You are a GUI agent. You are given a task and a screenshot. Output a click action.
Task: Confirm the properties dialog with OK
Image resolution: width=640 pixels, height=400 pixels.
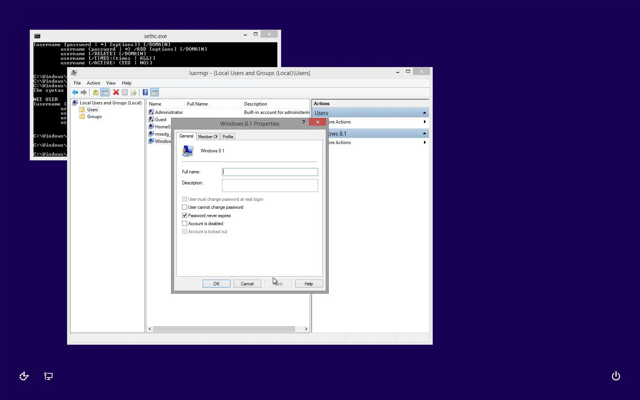tap(216, 284)
